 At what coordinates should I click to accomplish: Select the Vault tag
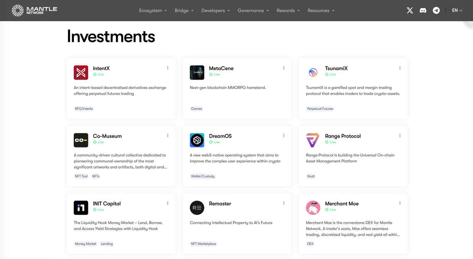click(x=311, y=176)
